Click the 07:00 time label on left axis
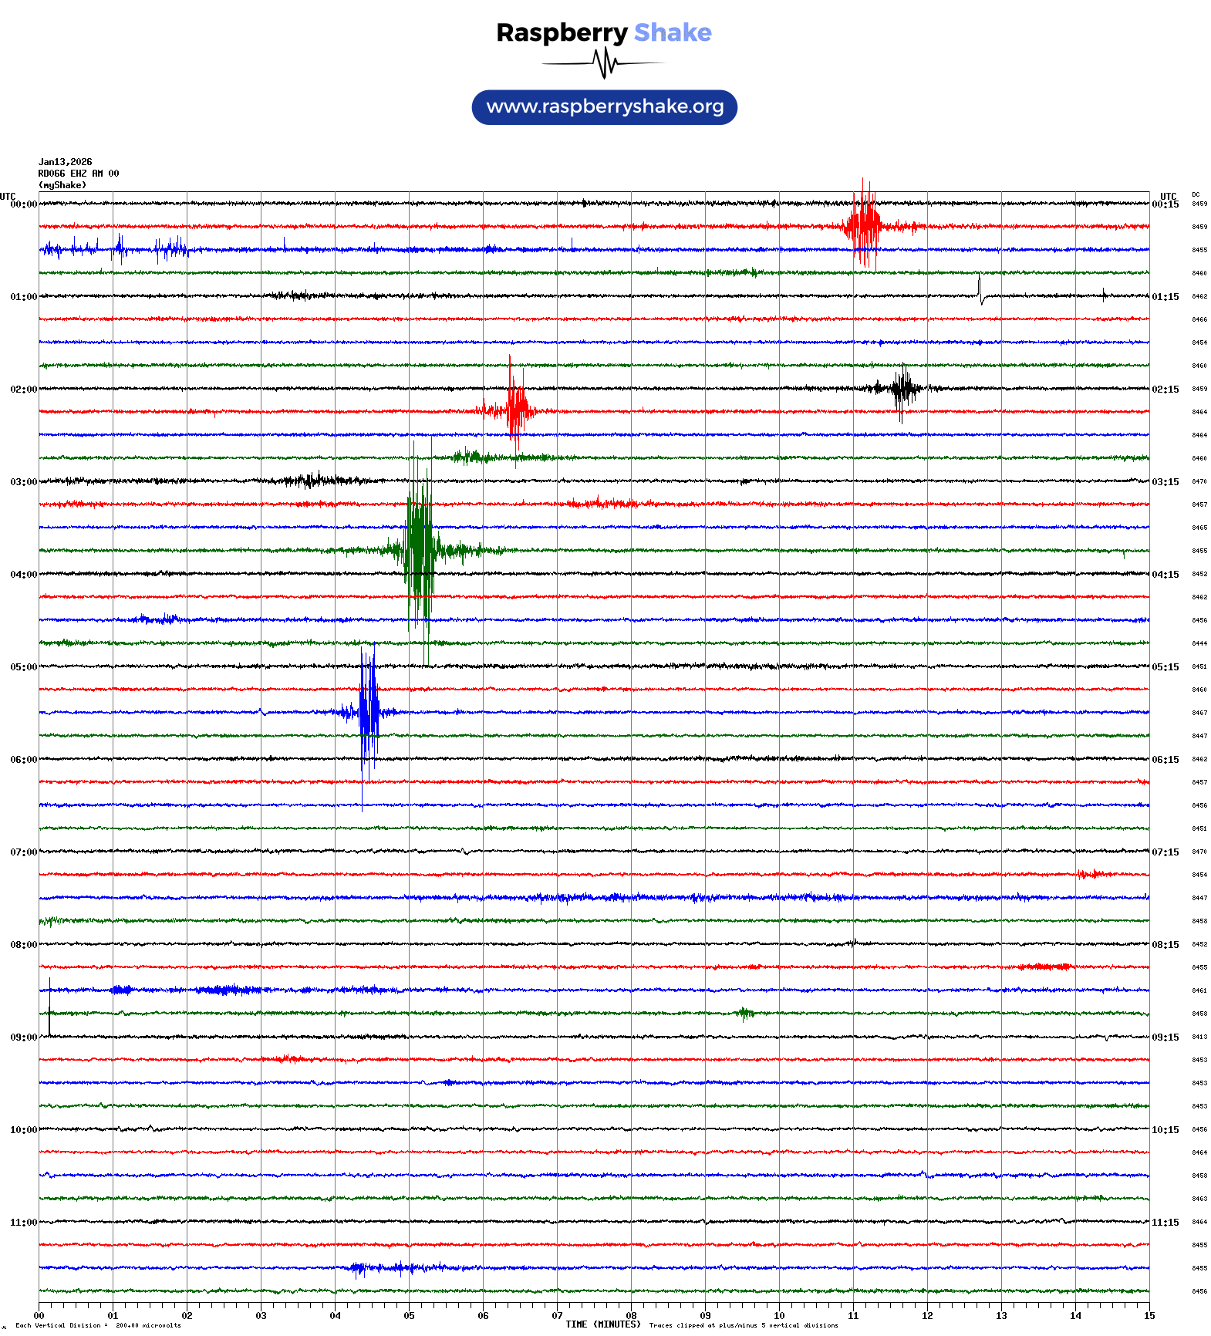1211x1336 pixels. 23,852
